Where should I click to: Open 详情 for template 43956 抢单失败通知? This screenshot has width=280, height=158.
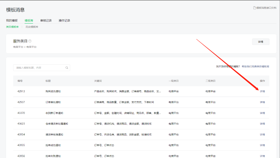(262, 156)
